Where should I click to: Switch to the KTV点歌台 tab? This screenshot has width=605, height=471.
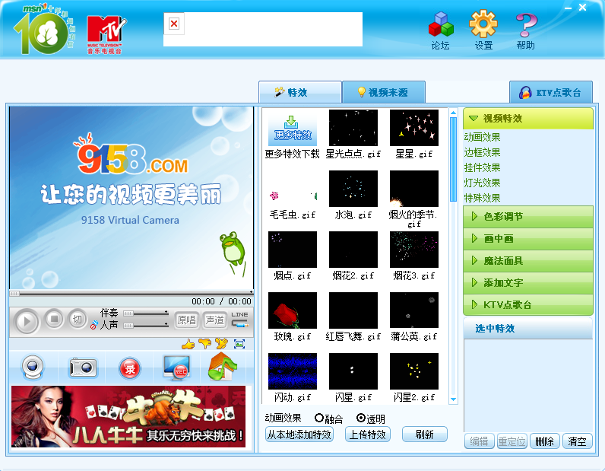click(x=550, y=93)
